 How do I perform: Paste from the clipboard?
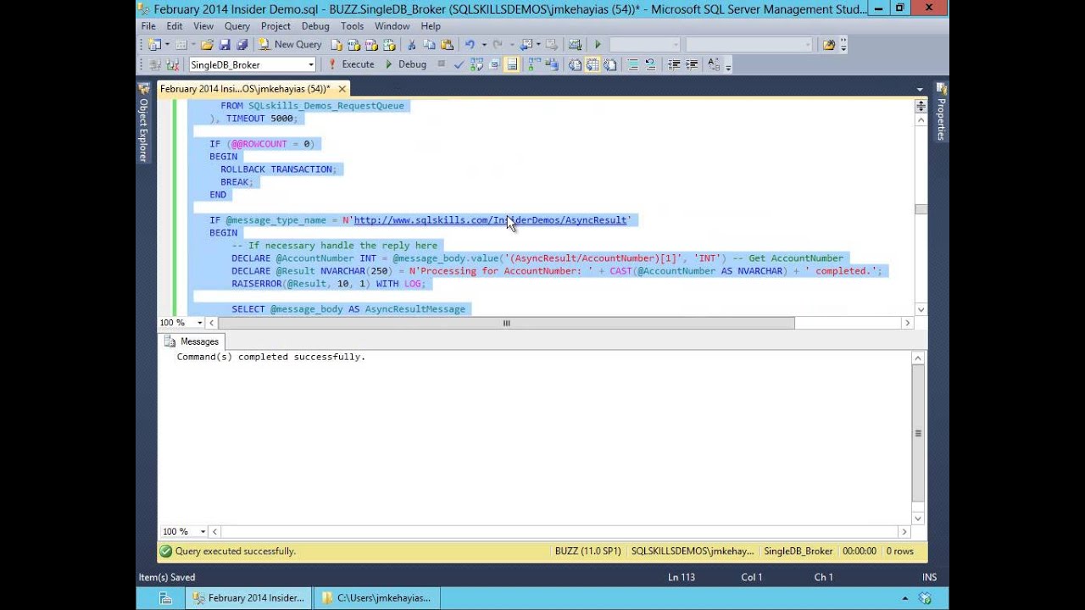447,45
